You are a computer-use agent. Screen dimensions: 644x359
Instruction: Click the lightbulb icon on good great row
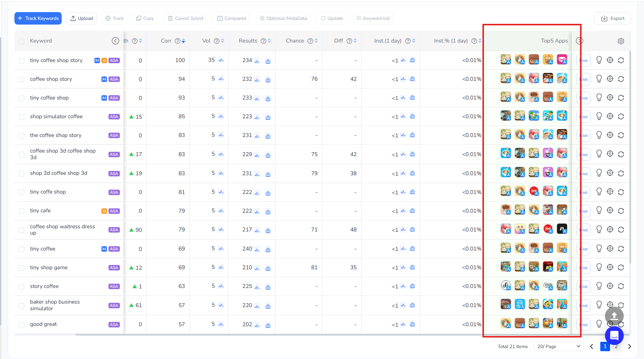point(599,324)
